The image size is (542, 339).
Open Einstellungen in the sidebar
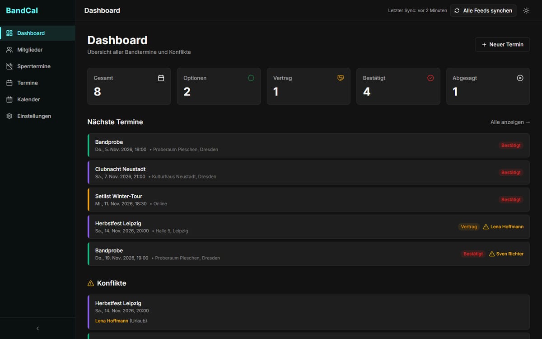coord(37,116)
